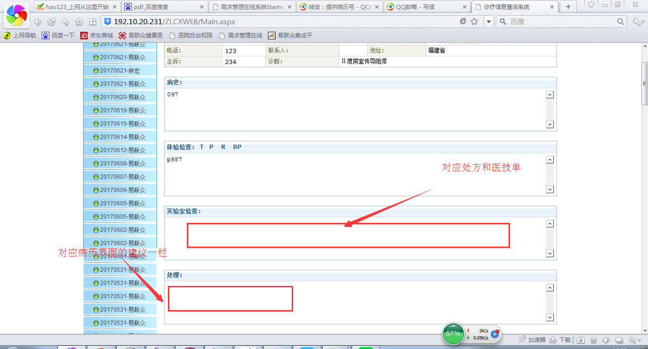
Task: Open the first-aid kit icon in the status bar
Action: (x=581, y=340)
